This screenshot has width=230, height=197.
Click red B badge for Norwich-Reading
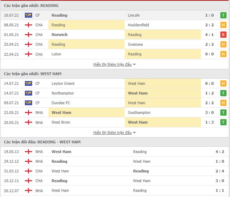(x=223, y=35)
